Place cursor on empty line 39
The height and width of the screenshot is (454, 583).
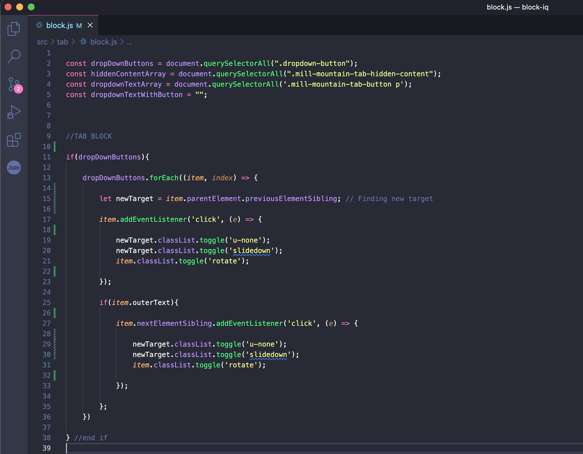click(x=324, y=448)
